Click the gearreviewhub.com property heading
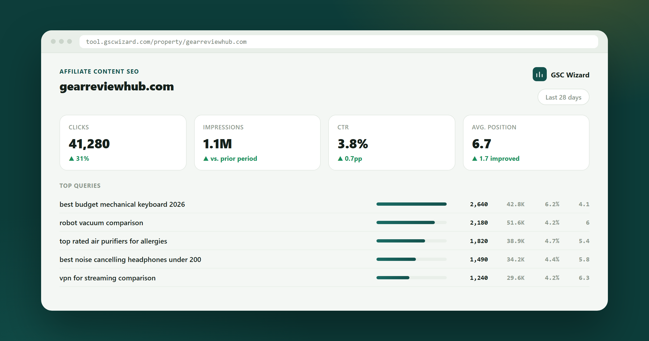 coord(117,87)
